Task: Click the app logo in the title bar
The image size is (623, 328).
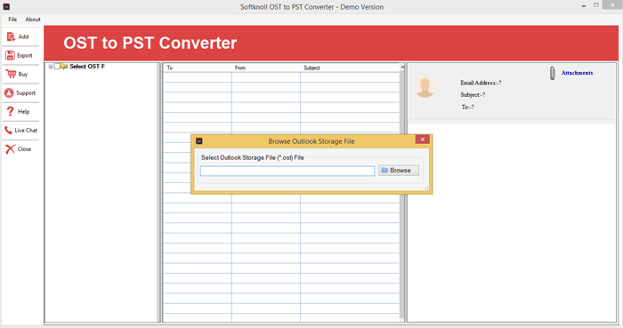Action: point(6,7)
